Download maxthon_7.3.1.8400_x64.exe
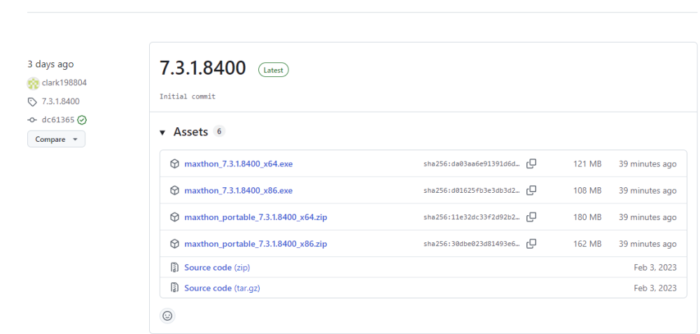Viewport: 700px width, 334px height. pyautogui.click(x=238, y=164)
